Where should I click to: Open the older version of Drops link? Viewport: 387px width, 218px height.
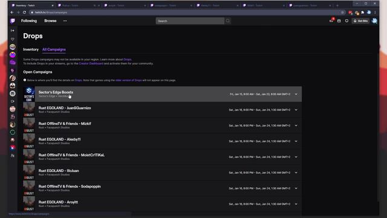point(129,80)
